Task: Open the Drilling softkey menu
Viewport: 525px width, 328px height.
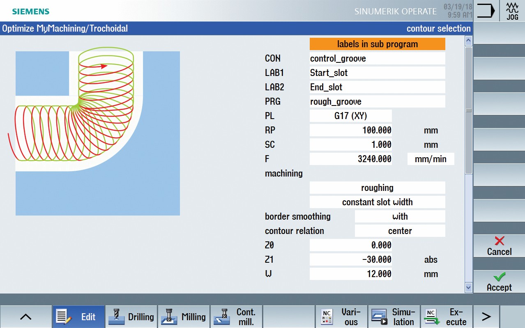Action: (131, 317)
